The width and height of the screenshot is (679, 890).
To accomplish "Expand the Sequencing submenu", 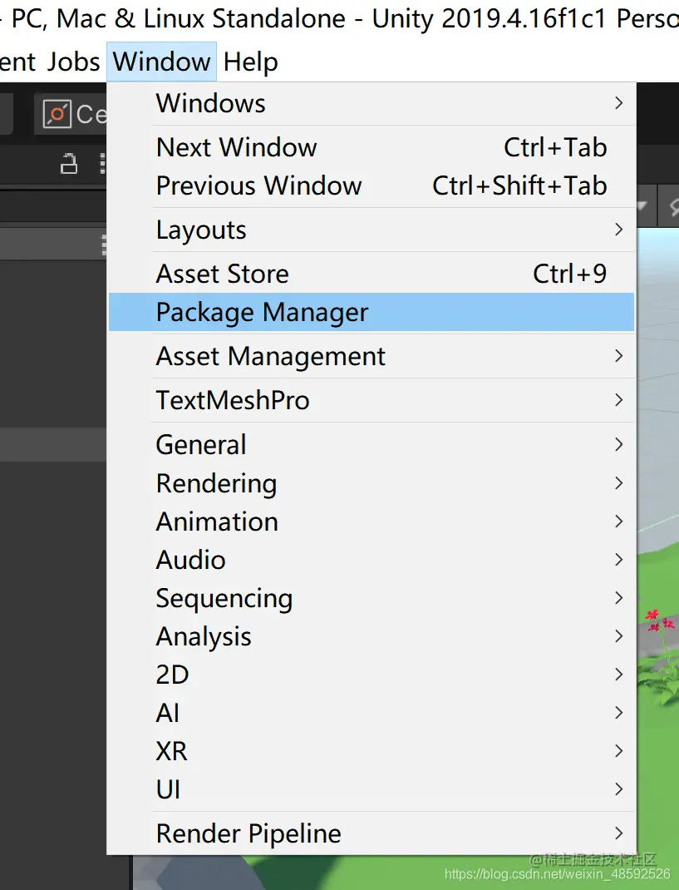I will [x=371, y=598].
